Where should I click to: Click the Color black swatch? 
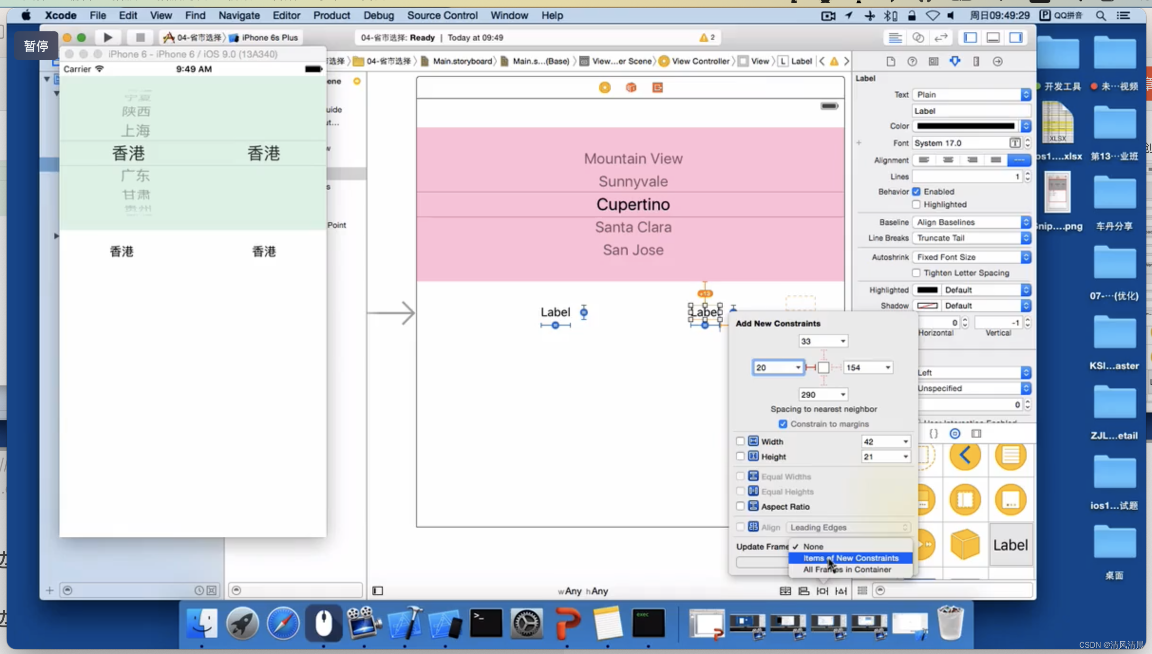966,126
